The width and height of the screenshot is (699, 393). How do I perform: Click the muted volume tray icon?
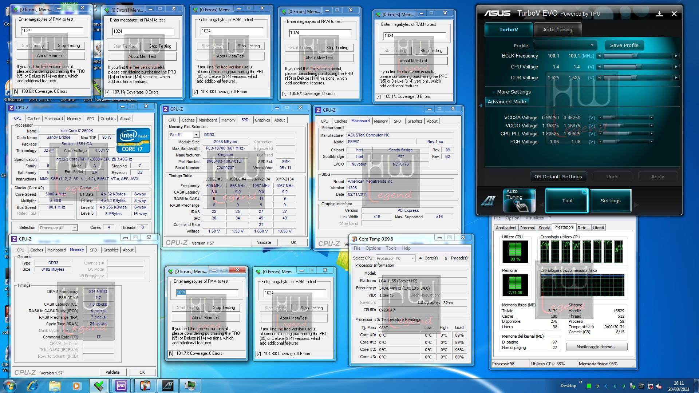tap(659, 386)
